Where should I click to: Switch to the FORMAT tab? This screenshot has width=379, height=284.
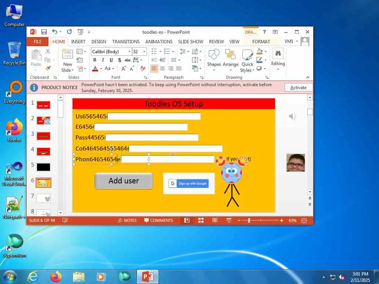(261, 41)
